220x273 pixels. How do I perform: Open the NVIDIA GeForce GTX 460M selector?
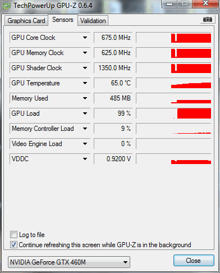[x=69, y=262]
